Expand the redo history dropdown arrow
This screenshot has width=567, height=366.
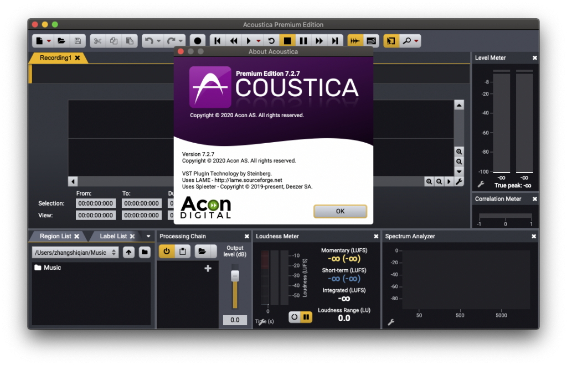point(181,41)
